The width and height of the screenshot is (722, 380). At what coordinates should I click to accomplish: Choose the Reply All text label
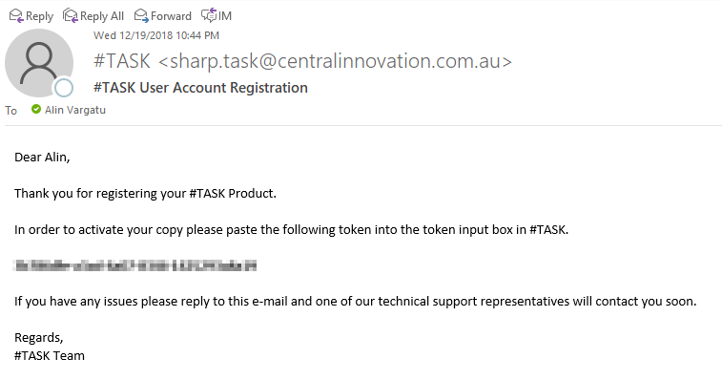[x=102, y=16]
